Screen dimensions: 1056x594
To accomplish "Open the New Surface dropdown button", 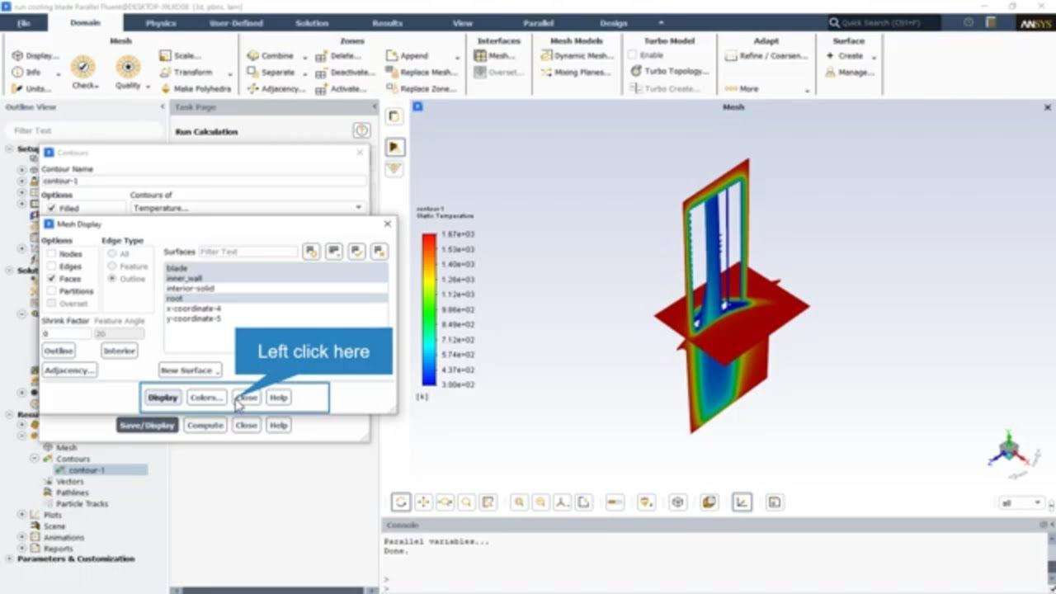I will click(191, 370).
